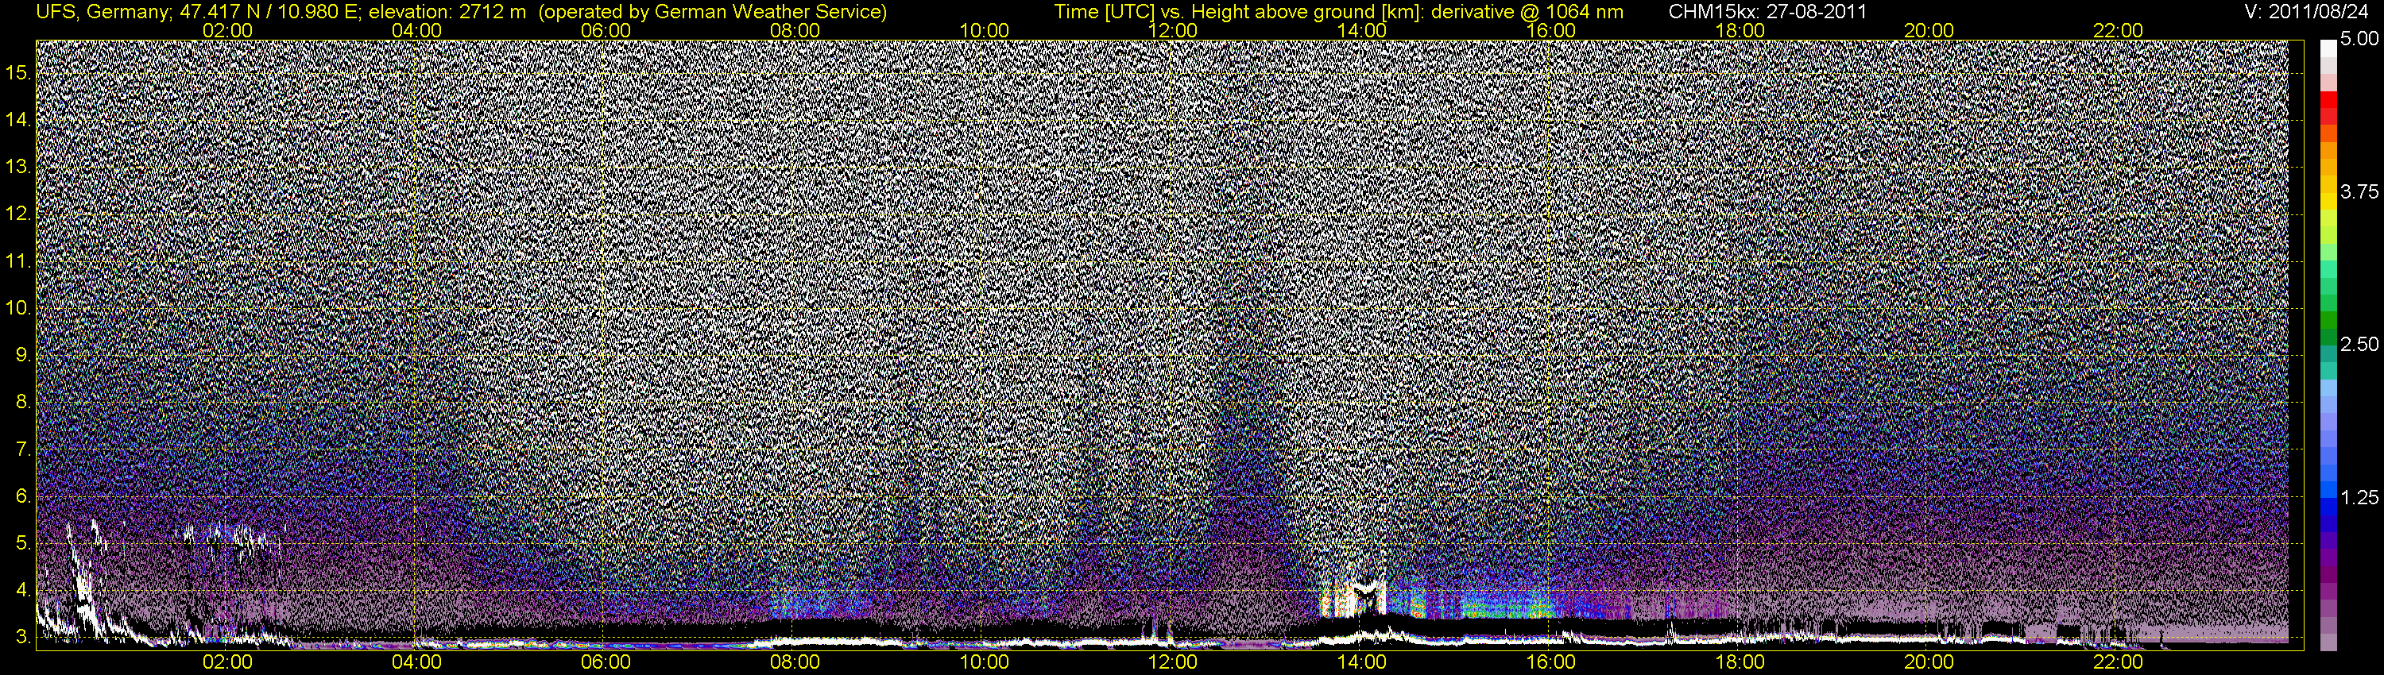
Task: Click the height axis label 7. km
Action: tap(23, 450)
